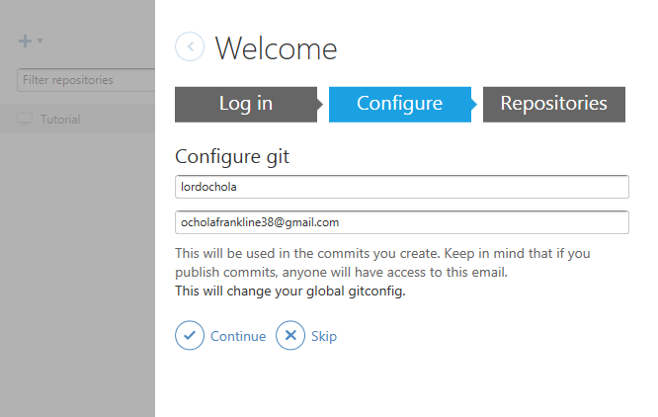Image resolution: width=658 pixels, height=417 pixels.
Task: Click the empty gray sidebar area below Tutorial
Action: (x=78, y=275)
